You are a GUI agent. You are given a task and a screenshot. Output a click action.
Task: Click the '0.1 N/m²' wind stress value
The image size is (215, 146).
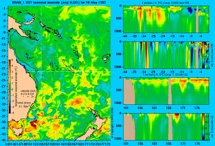pyautogui.click(x=24, y=106)
